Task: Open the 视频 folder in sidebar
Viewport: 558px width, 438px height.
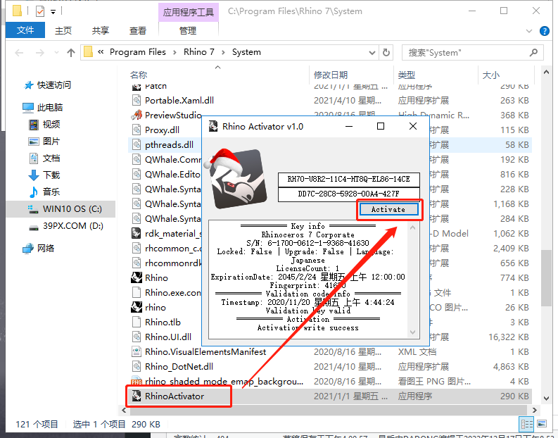Action: pos(51,124)
